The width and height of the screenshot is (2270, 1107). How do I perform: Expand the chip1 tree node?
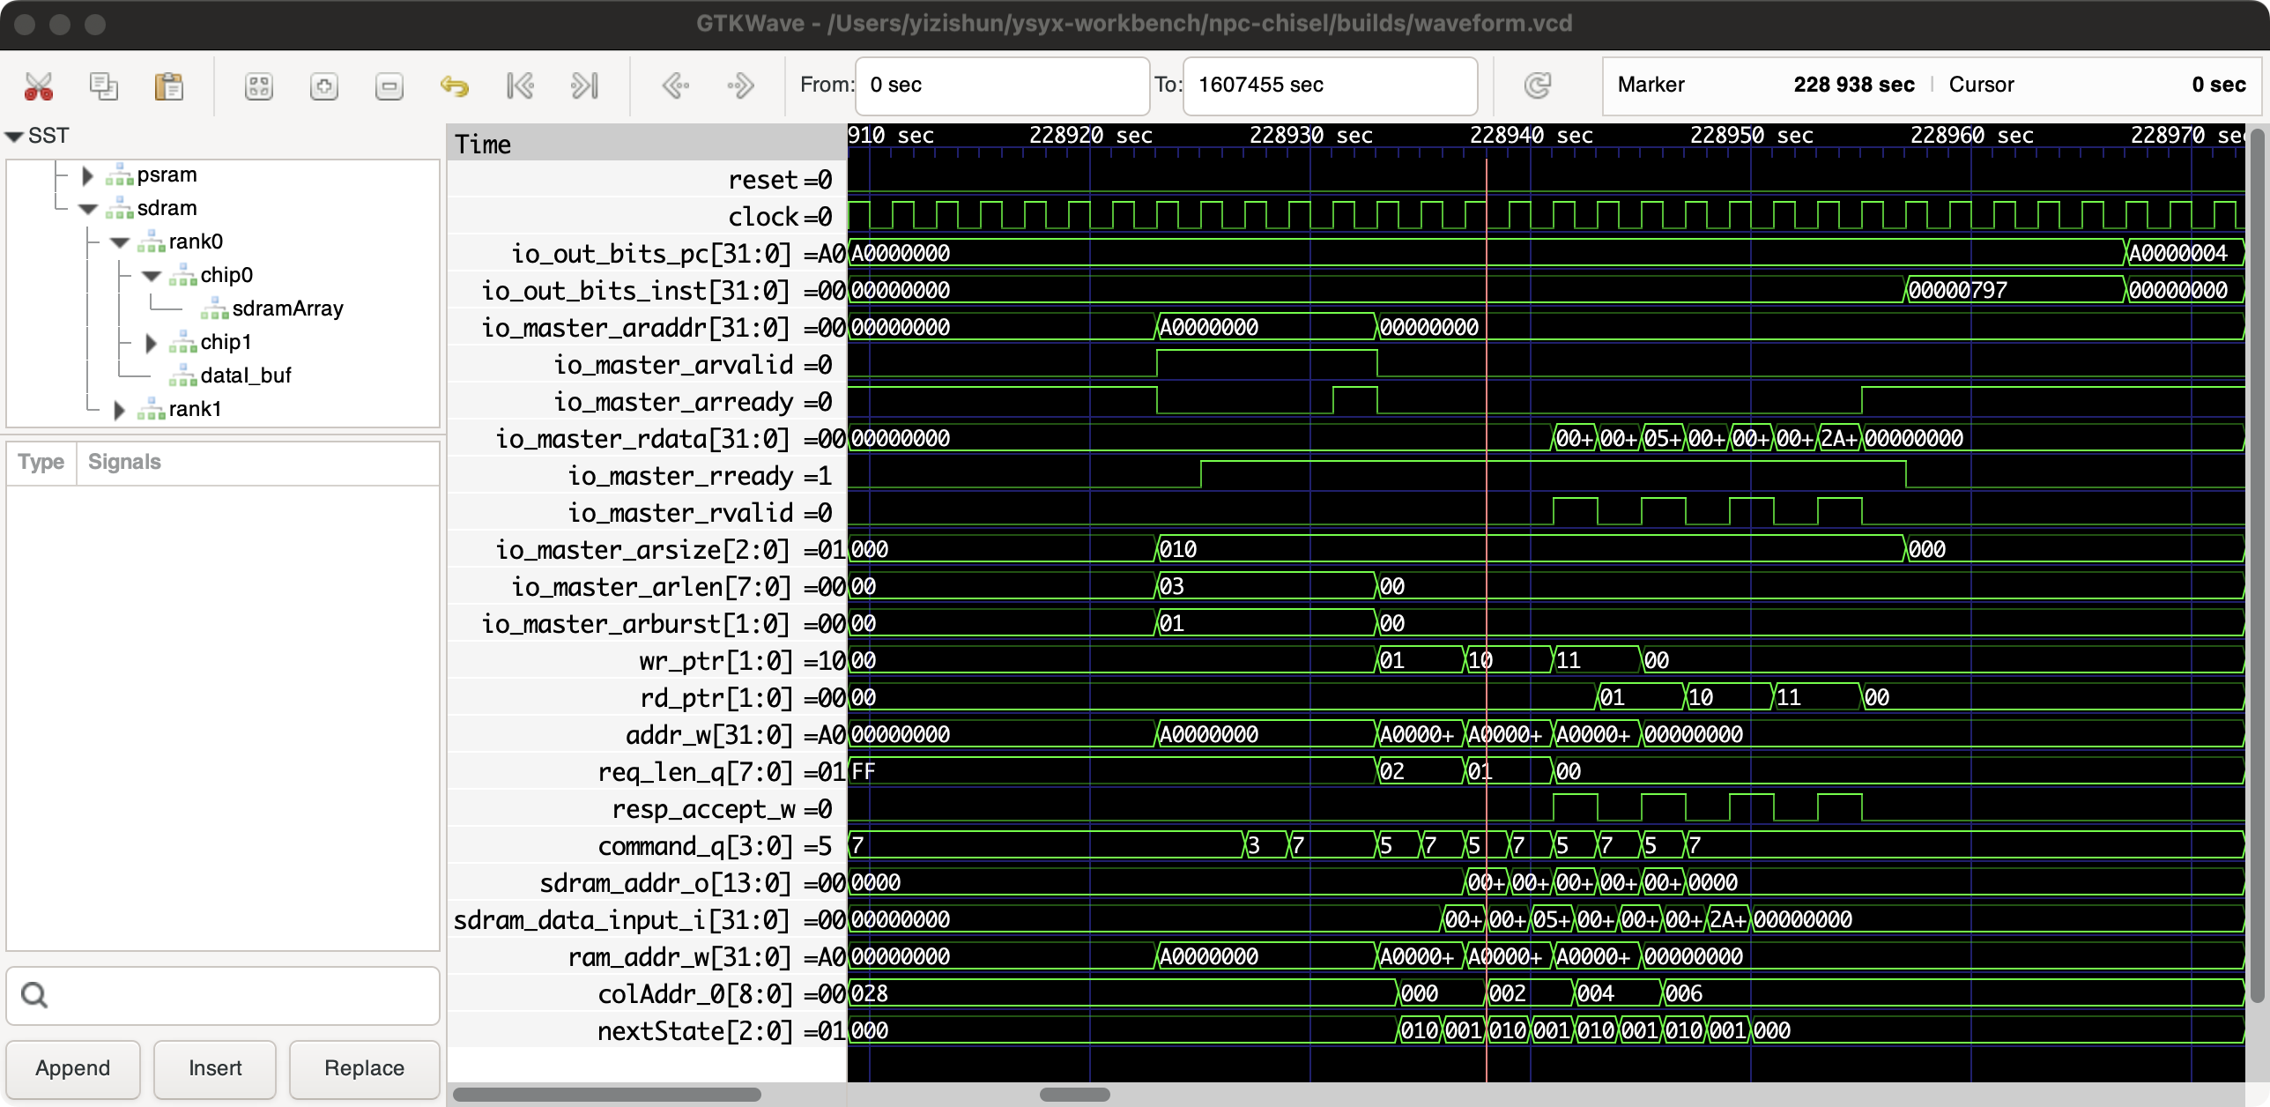[x=151, y=343]
